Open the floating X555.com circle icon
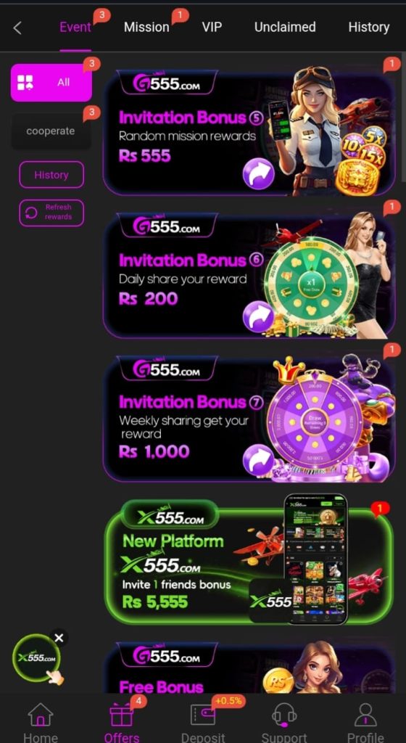The width and height of the screenshot is (406, 743). click(36, 657)
